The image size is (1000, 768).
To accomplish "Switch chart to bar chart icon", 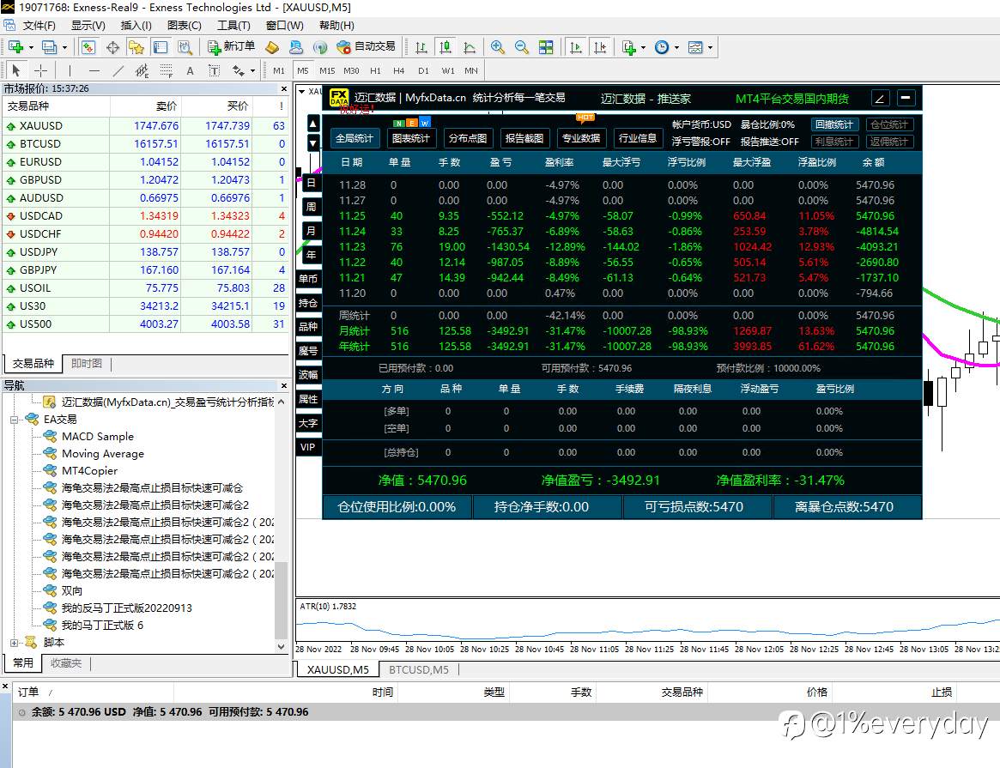I will (x=421, y=47).
